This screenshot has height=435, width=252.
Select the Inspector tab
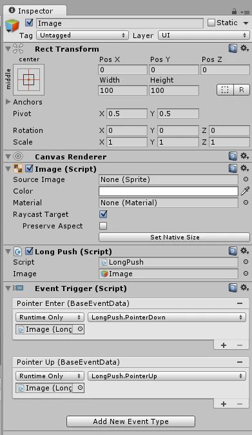(35, 10)
